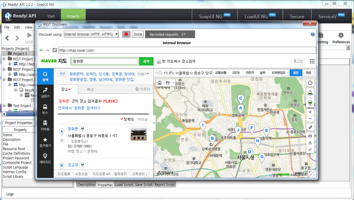The image size is (354, 200).
Task: Expand the REST Project 3 tree node
Action: (x=4, y=80)
